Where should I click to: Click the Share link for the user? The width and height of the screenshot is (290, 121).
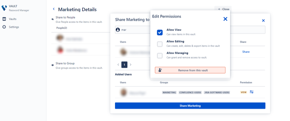[246, 52]
